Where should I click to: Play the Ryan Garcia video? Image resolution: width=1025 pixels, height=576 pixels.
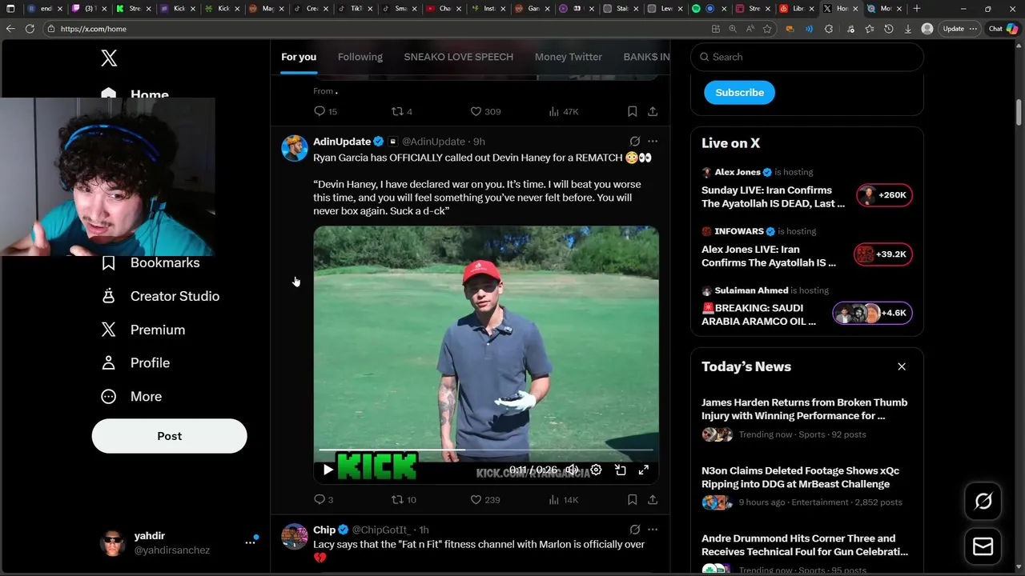[x=328, y=470]
